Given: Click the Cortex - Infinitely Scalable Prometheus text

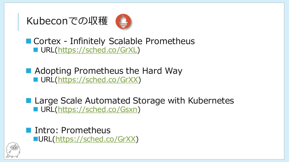Looking at the screenshot, I should click(114, 41).
